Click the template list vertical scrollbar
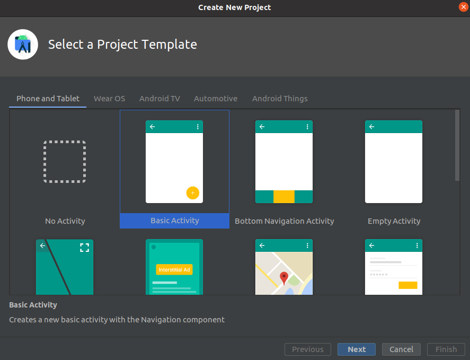This screenshot has height=360, width=470. pyautogui.click(x=457, y=146)
